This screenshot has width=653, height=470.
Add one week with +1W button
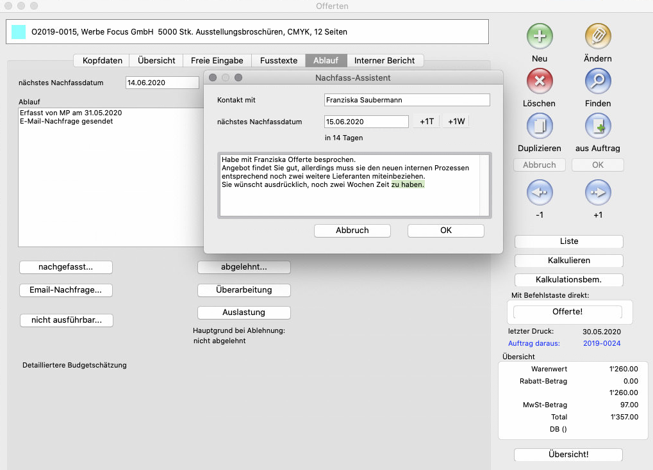click(x=456, y=122)
